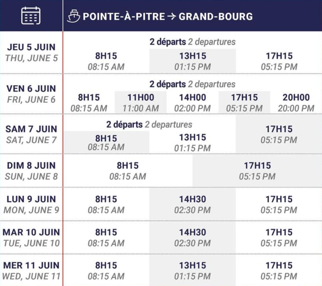The image size is (322, 286).
Task: Select Friday June 6 20H00 departure
Action: click(296, 103)
